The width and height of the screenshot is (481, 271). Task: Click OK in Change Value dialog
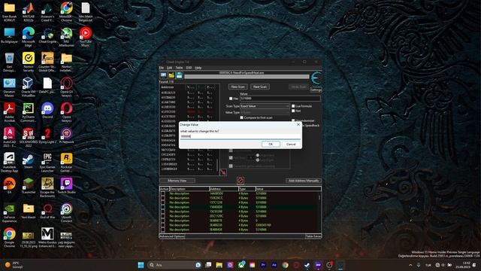(x=271, y=144)
